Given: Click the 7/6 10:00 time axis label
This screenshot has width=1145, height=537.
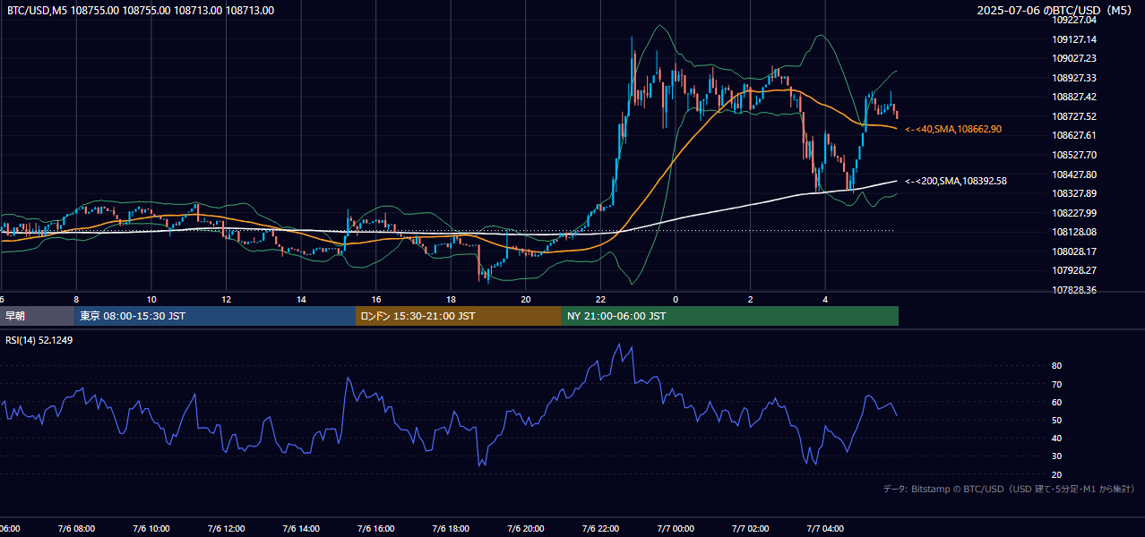Looking at the screenshot, I should tap(151, 529).
